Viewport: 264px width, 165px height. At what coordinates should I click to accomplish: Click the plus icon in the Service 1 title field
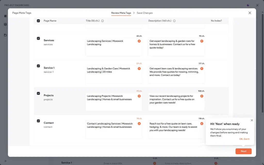139,69
